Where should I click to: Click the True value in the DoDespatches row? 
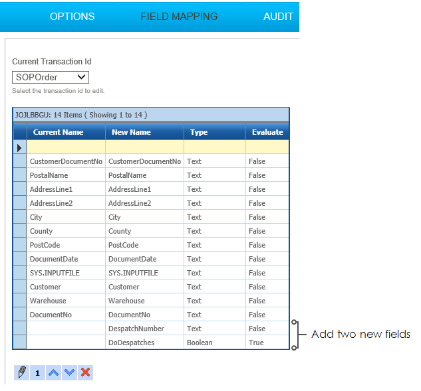(x=256, y=343)
